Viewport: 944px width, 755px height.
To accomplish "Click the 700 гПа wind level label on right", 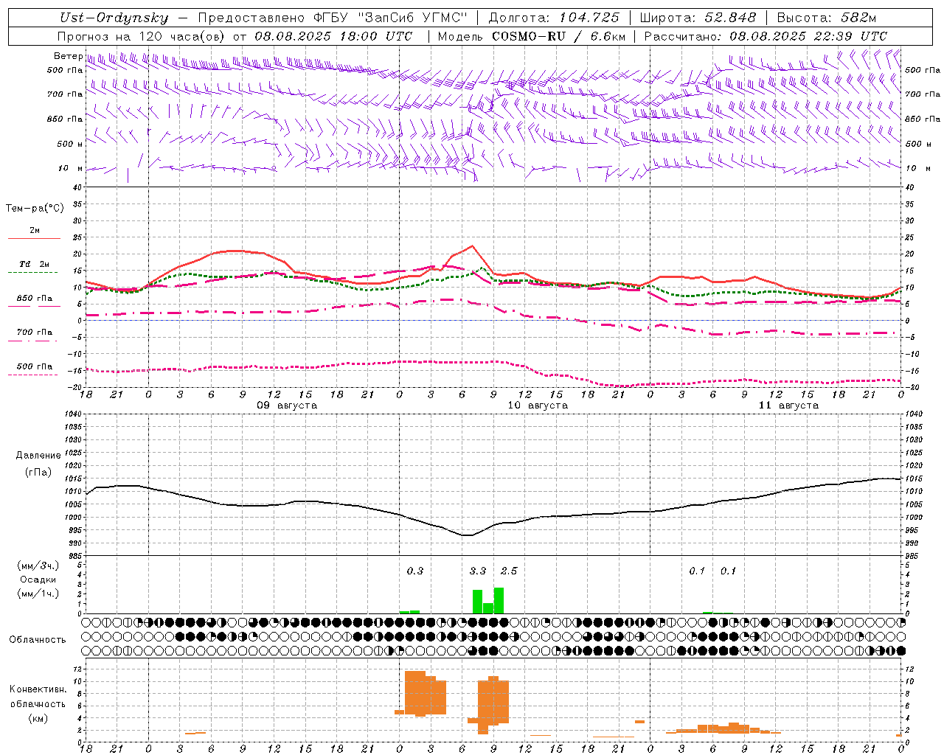I will tap(922, 94).
